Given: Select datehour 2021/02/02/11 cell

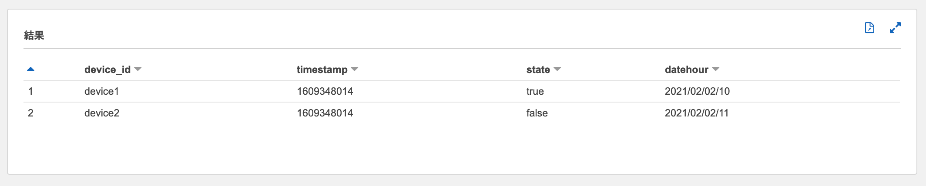Looking at the screenshot, I should (x=697, y=113).
